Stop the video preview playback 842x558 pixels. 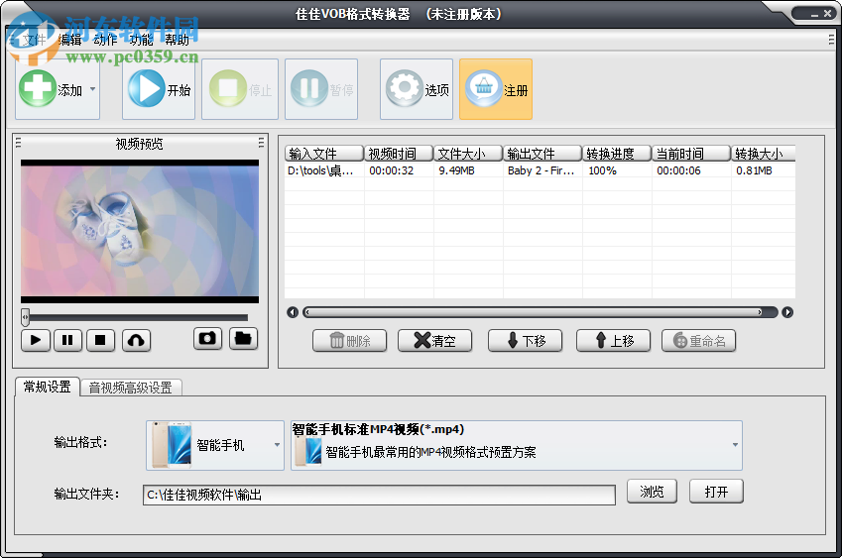tap(100, 340)
